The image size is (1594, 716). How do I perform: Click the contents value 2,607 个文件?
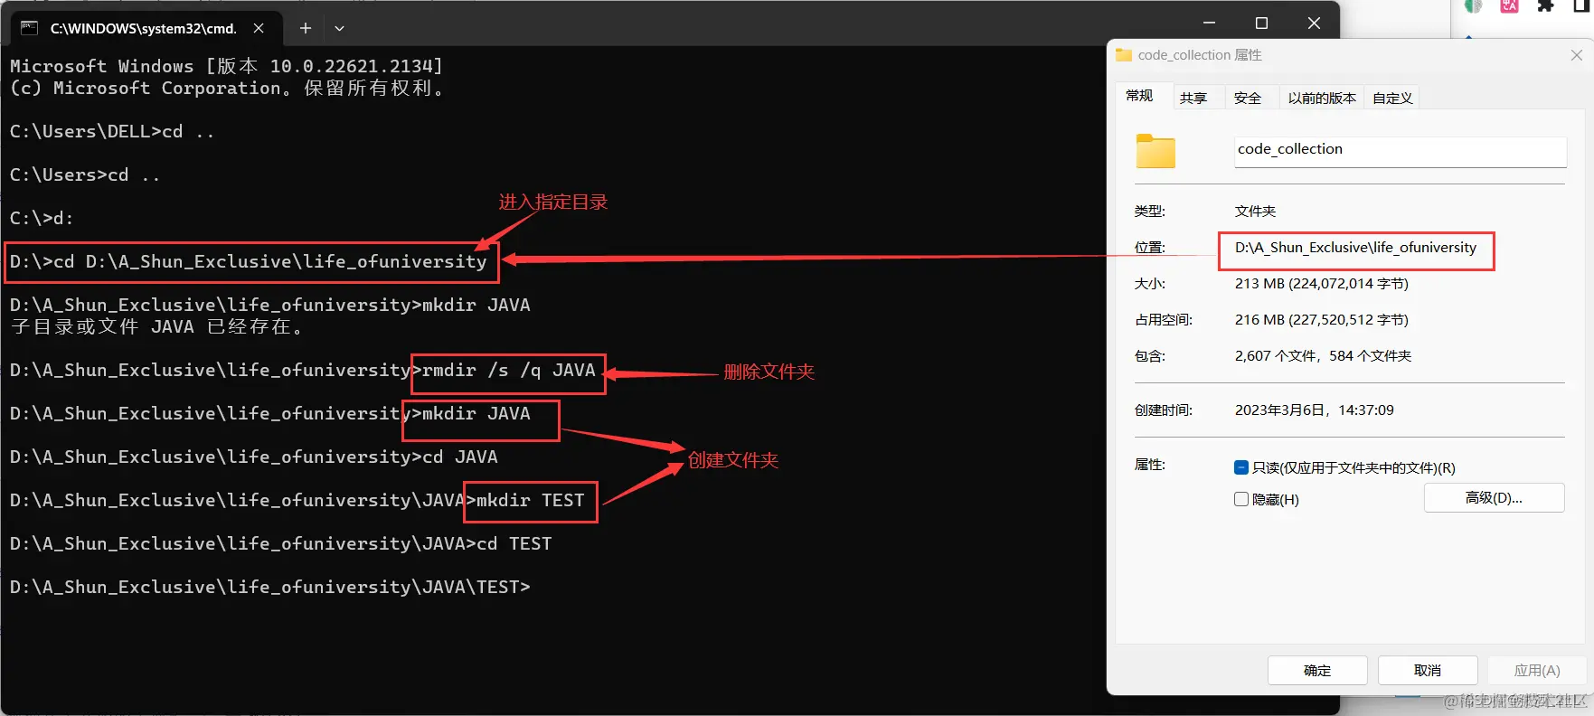1323,355
